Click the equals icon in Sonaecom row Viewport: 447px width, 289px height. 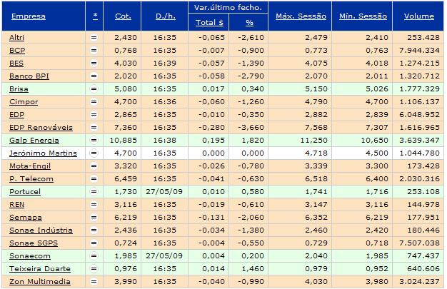pyautogui.click(x=94, y=255)
